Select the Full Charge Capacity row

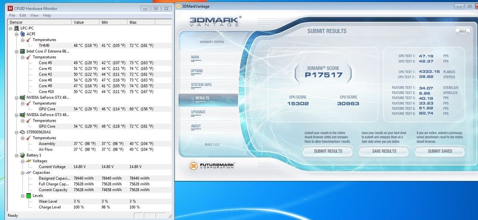point(90,184)
